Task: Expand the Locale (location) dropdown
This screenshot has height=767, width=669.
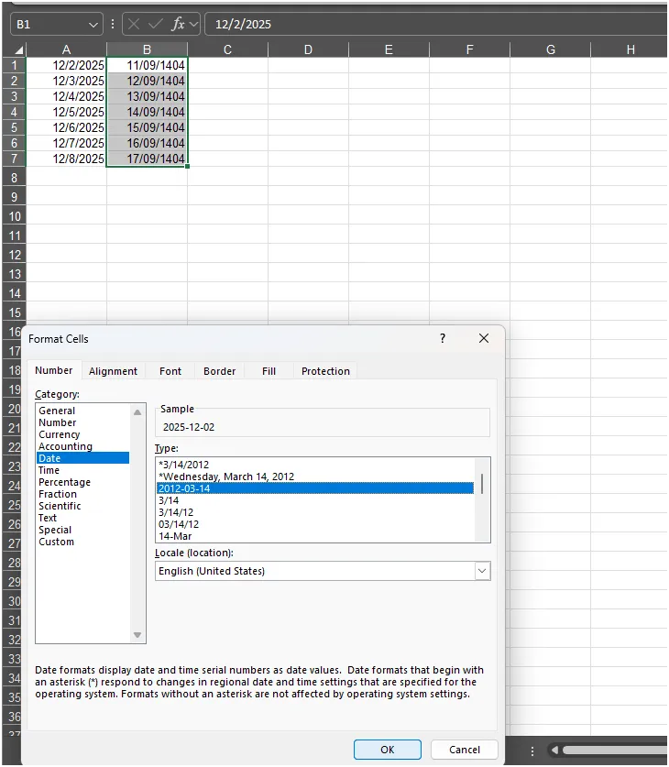Action: coord(482,571)
